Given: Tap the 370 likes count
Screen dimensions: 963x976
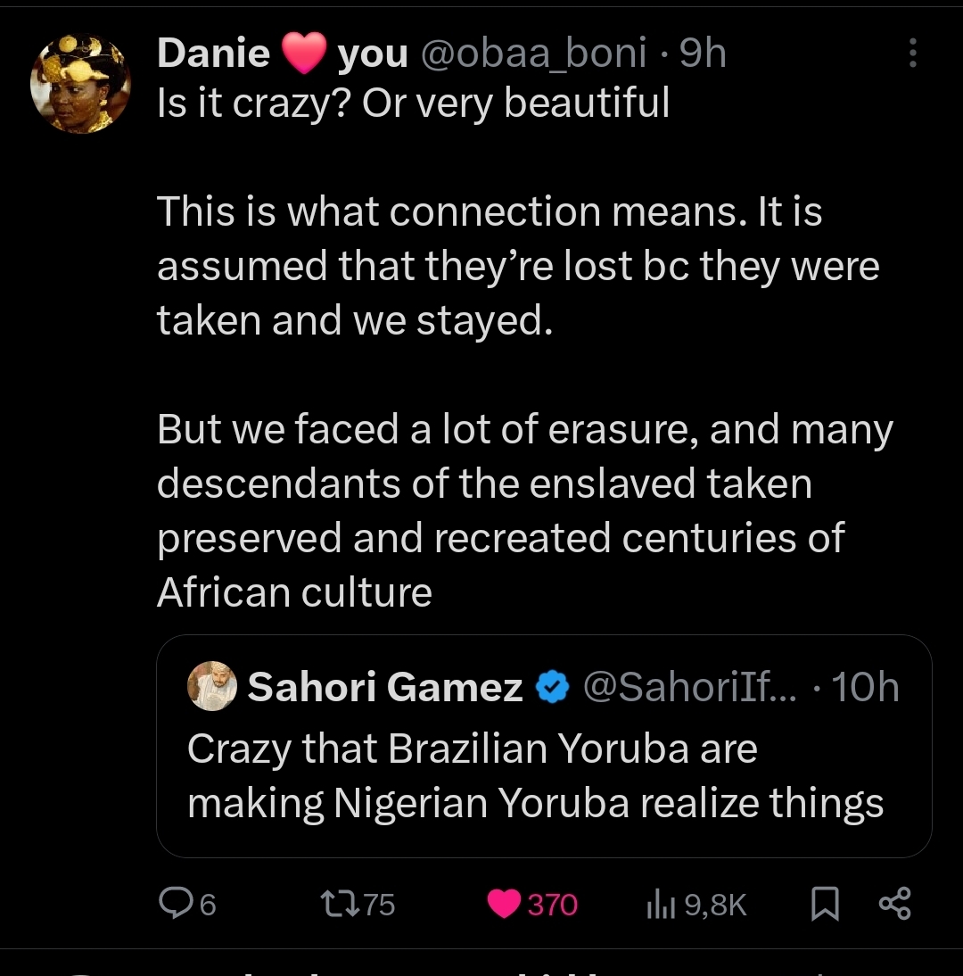Looking at the screenshot, I should coord(553,906).
